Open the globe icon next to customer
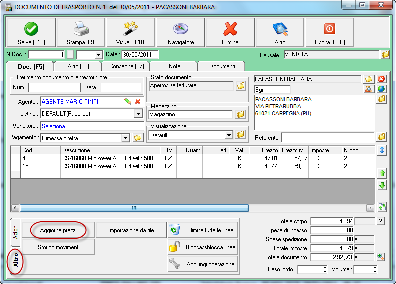Viewport: 396px width, 284px height. click(381, 90)
